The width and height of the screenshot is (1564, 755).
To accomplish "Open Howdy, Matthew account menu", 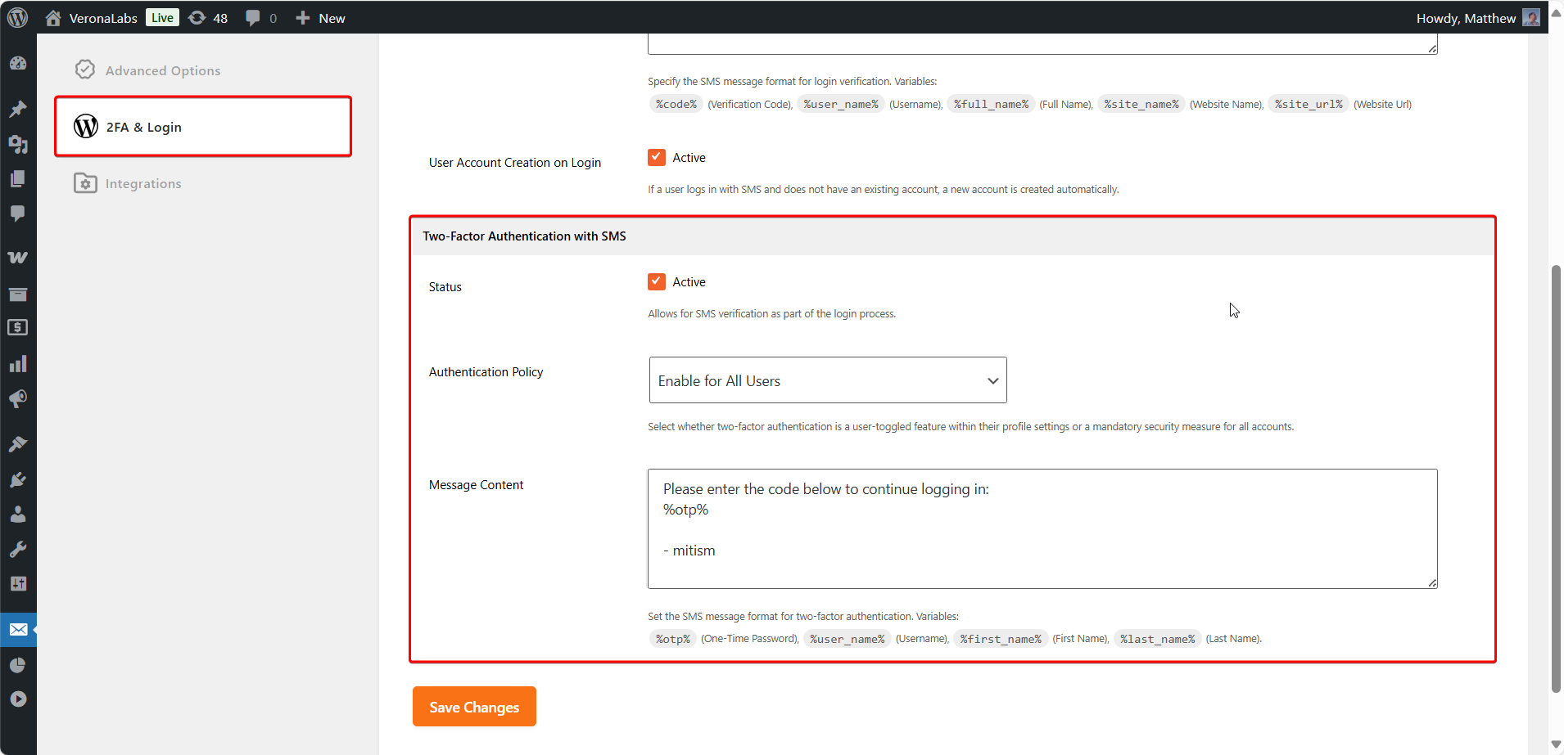I will (1476, 18).
